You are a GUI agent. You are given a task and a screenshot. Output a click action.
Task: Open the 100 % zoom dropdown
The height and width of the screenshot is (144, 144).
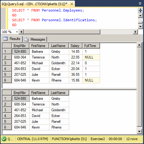pyautogui.click(x=17, y=32)
